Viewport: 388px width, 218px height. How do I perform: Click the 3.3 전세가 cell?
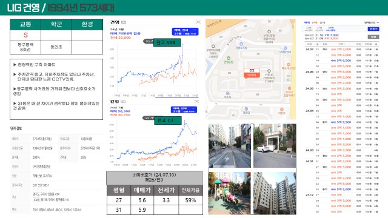tap(166, 200)
